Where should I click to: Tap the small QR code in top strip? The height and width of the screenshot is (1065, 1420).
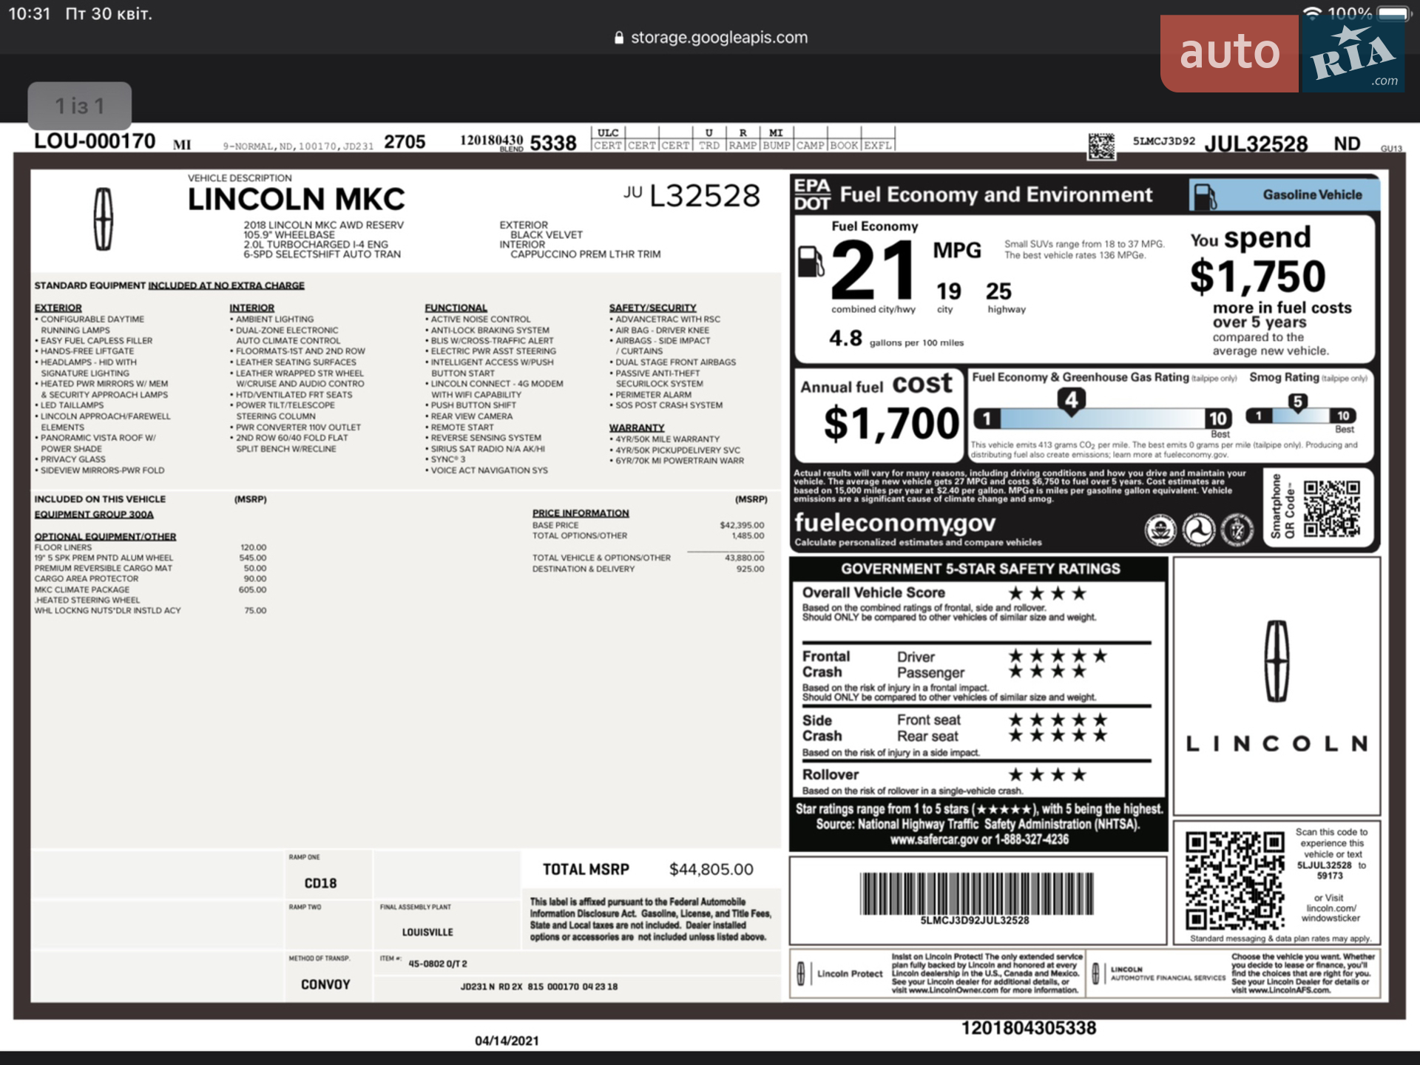[1101, 146]
